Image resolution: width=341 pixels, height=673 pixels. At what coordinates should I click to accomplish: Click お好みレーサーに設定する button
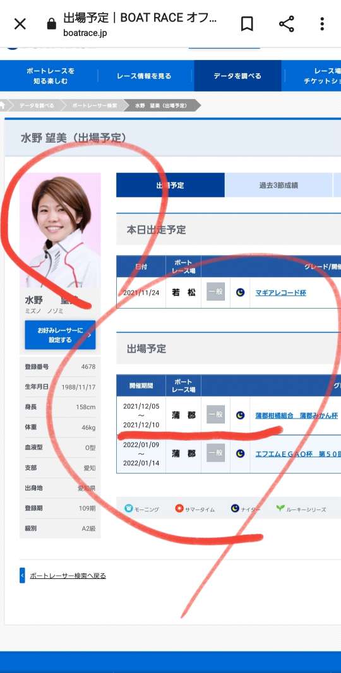pyautogui.click(x=60, y=335)
